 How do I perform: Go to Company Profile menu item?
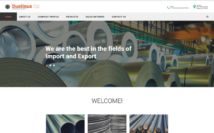click(48, 17)
